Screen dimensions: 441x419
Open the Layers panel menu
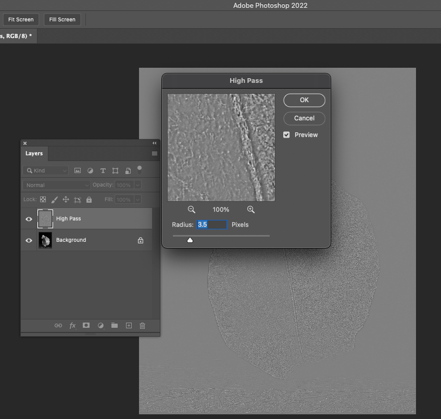click(154, 154)
